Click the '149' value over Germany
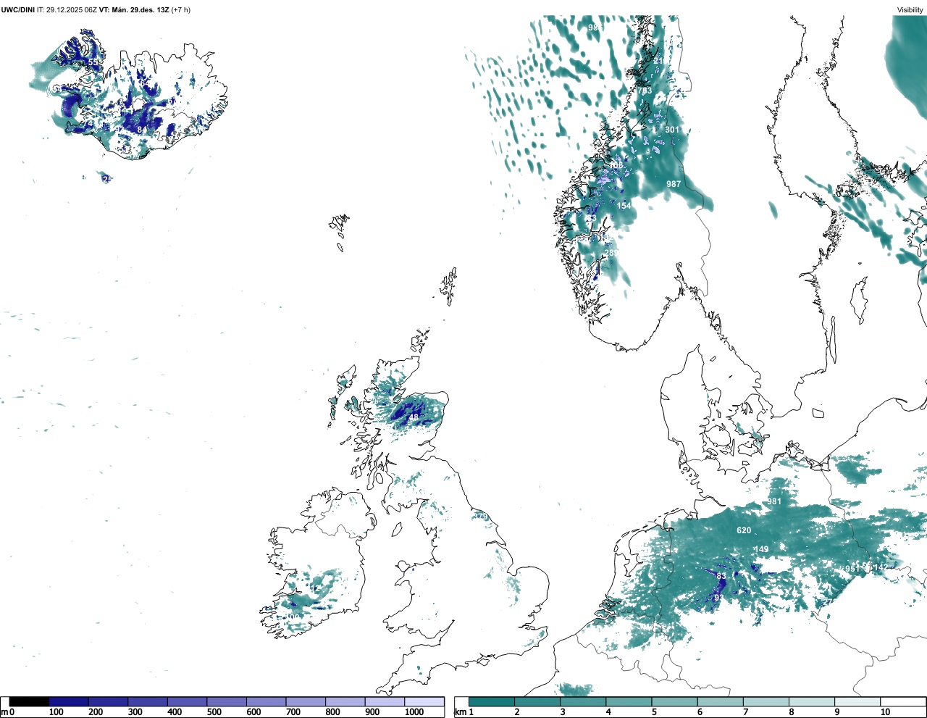The width and height of the screenshot is (927, 718). (x=761, y=549)
